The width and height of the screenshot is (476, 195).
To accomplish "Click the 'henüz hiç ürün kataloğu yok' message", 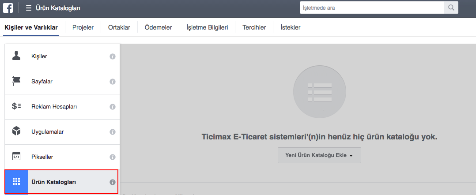I will (x=319, y=136).
